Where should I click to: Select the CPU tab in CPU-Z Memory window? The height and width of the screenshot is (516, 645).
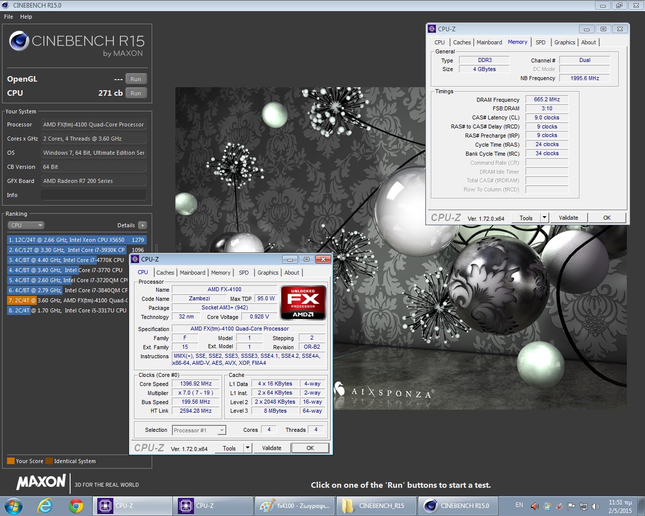point(439,42)
